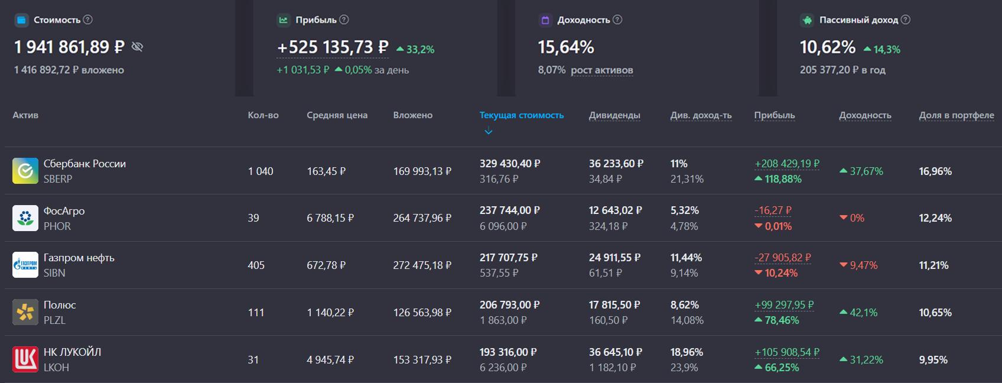This screenshot has width=1002, height=383.
Task: Click the ФосАгро logo
Action: 25,218
